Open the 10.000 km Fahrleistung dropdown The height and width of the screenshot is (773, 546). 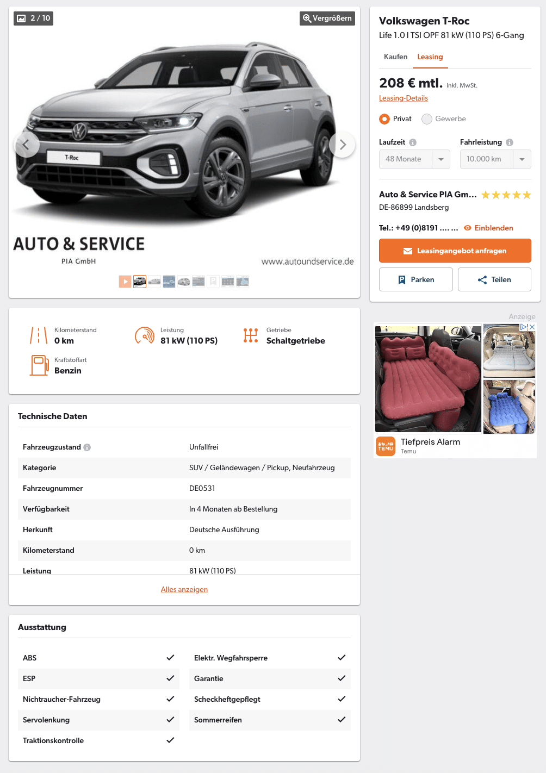pyautogui.click(x=495, y=159)
